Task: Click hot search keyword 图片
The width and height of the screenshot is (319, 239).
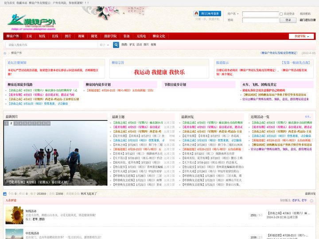Action: 146,45
